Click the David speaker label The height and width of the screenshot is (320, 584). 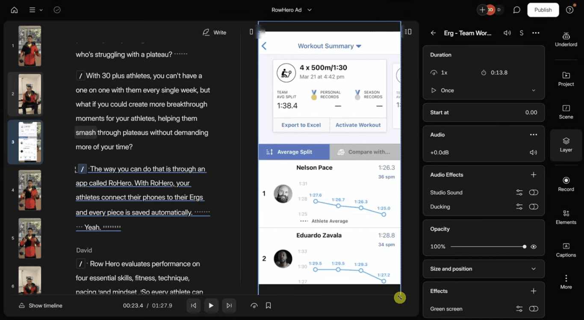pos(84,250)
